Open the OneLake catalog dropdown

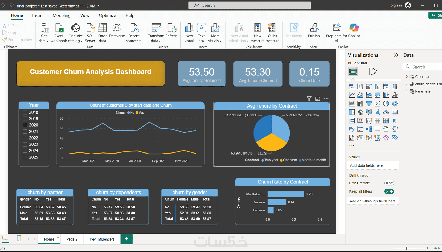tap(75, 33)
